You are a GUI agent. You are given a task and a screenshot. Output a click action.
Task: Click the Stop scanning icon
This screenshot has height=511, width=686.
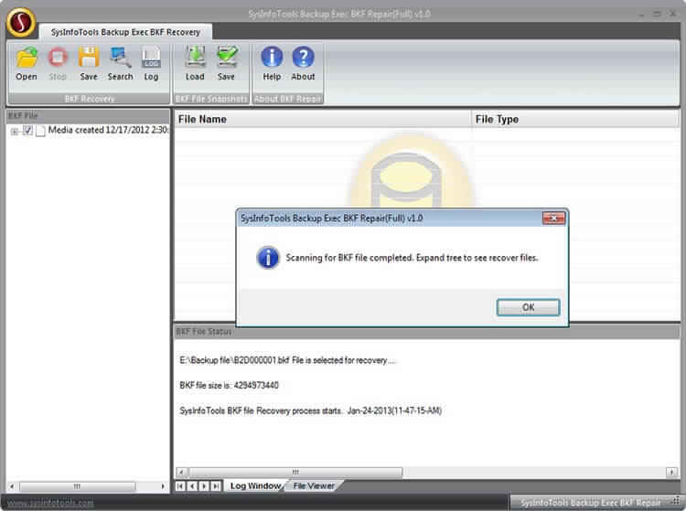pos(58,64)
